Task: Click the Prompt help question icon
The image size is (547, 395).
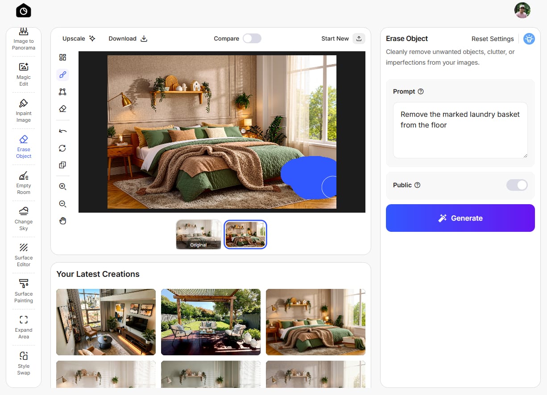Action: click(x=420, y=91)
